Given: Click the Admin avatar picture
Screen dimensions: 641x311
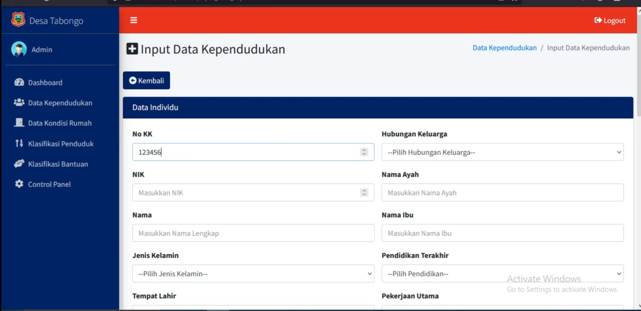Looking at the screenshot, I should pyautogui.click(x=19, y=49).
